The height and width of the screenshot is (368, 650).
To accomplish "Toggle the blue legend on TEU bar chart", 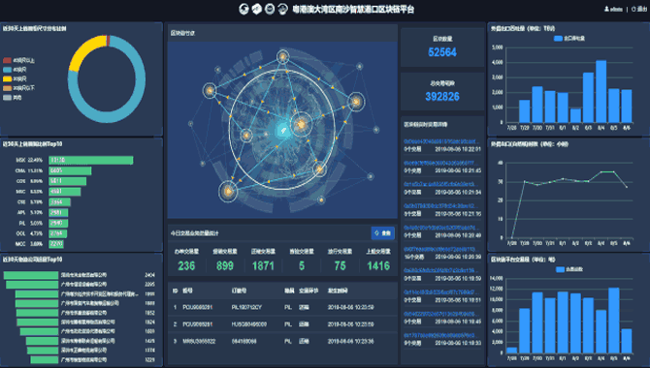I will pyautogui.click(x=569, y=39).
